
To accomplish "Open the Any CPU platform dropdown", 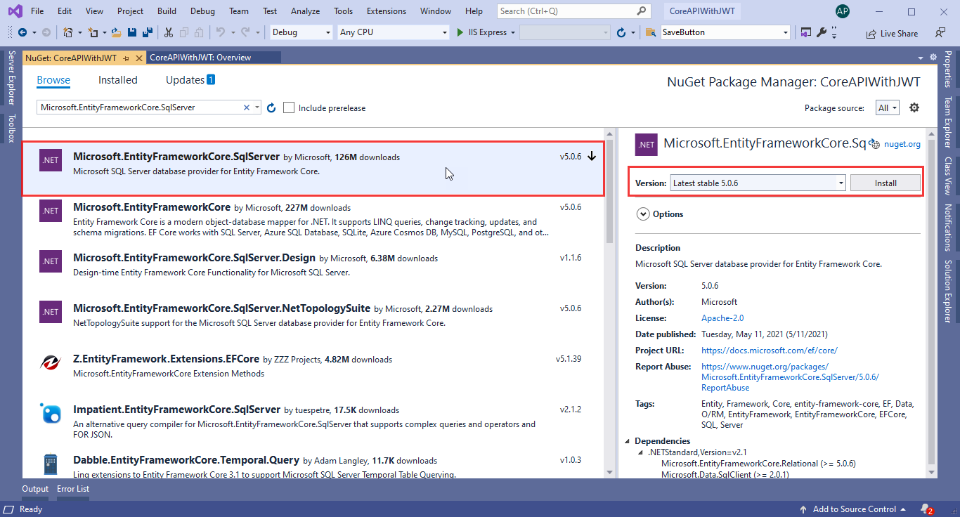I will pyautogui.click(x=393, y=32).
